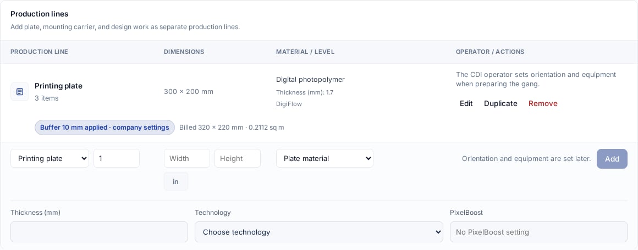Viewport: 638px width, 250px height.
Task: Click the Printing plate document icon
Action: pos(20,92)
